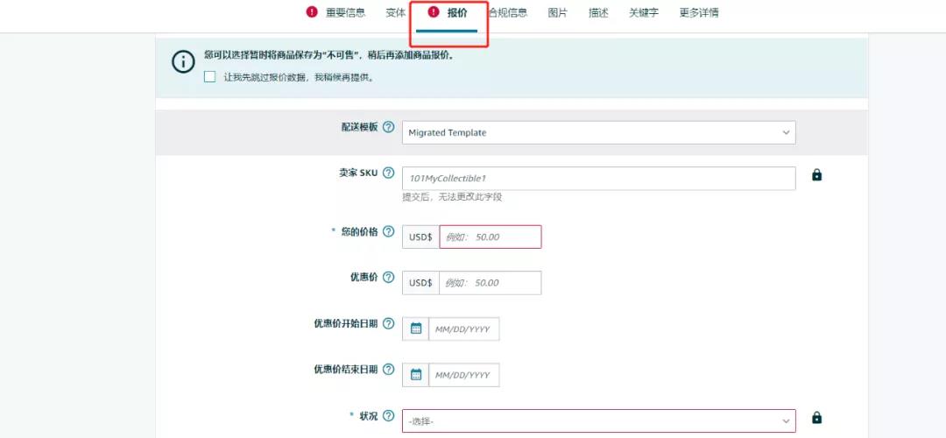Expand the 配送模板 Migrated Template dropdown
Viewport: 946px width, 438px height.
(x=598, y=133)
